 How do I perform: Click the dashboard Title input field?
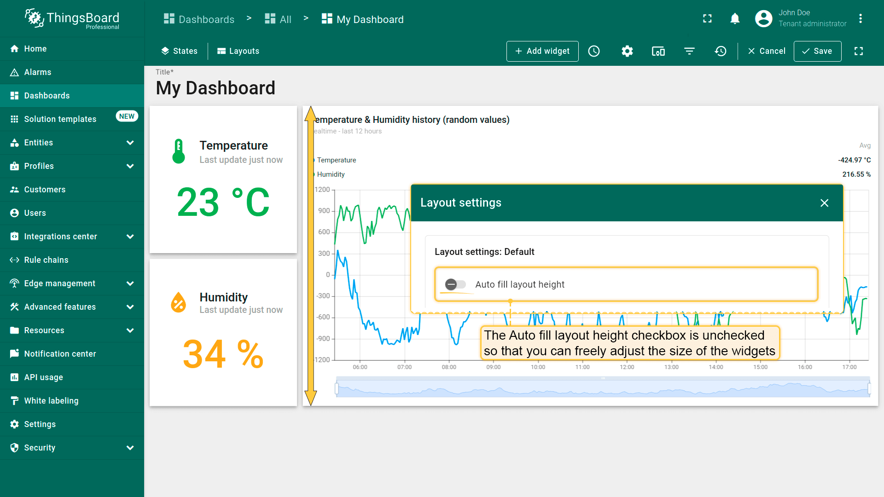click(215, 88)
